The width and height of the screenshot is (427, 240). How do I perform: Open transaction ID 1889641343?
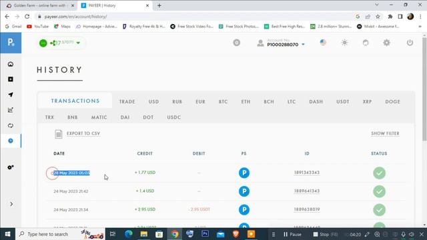point(307,191)
